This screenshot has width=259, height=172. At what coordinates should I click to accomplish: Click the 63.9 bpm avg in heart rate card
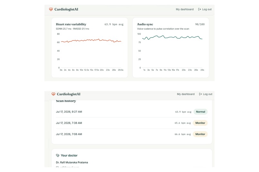pyautogui.click(x=114, y=24)
